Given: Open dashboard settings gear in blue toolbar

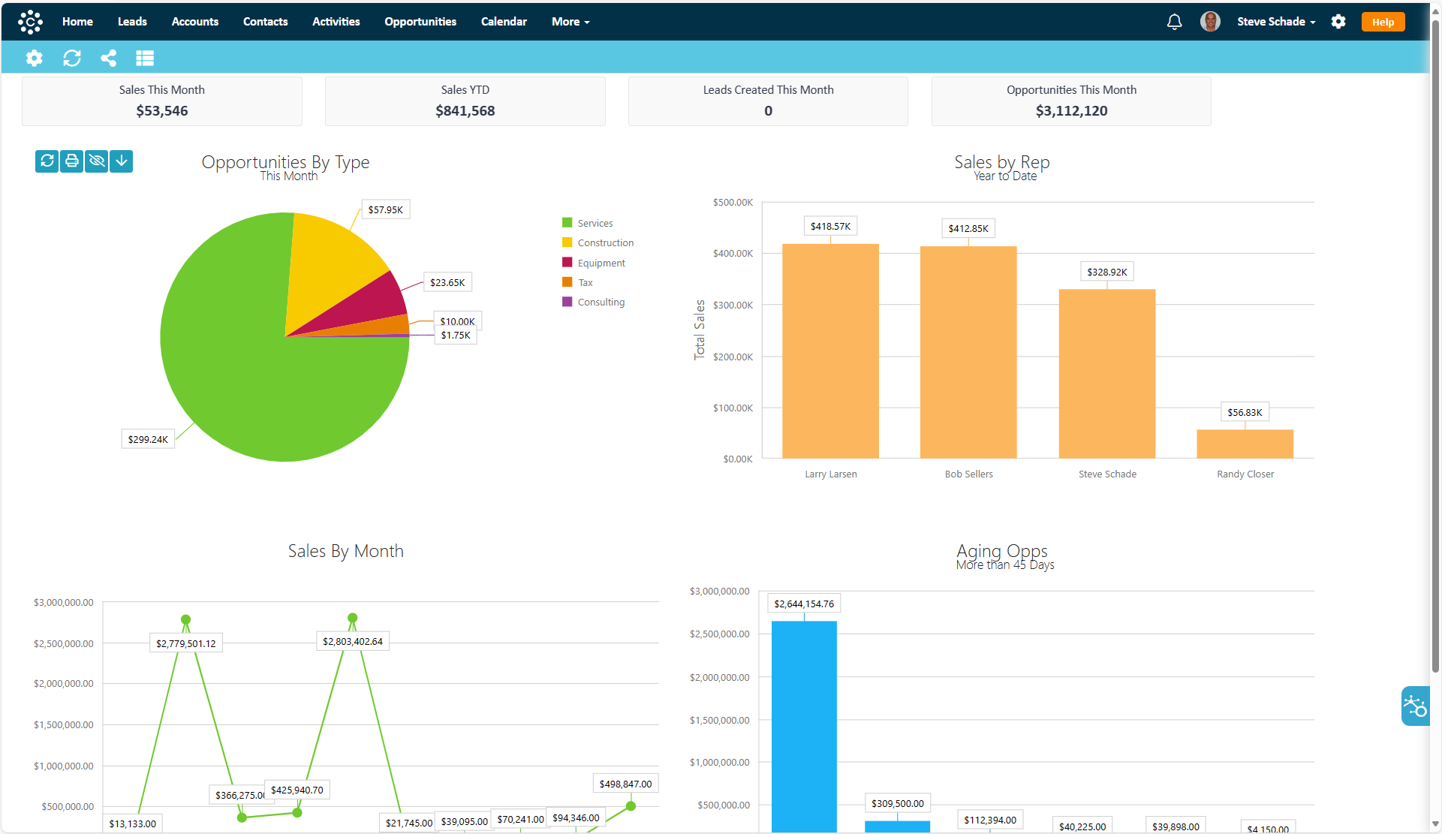Looking at the screenshot, I should click(35, 58).
